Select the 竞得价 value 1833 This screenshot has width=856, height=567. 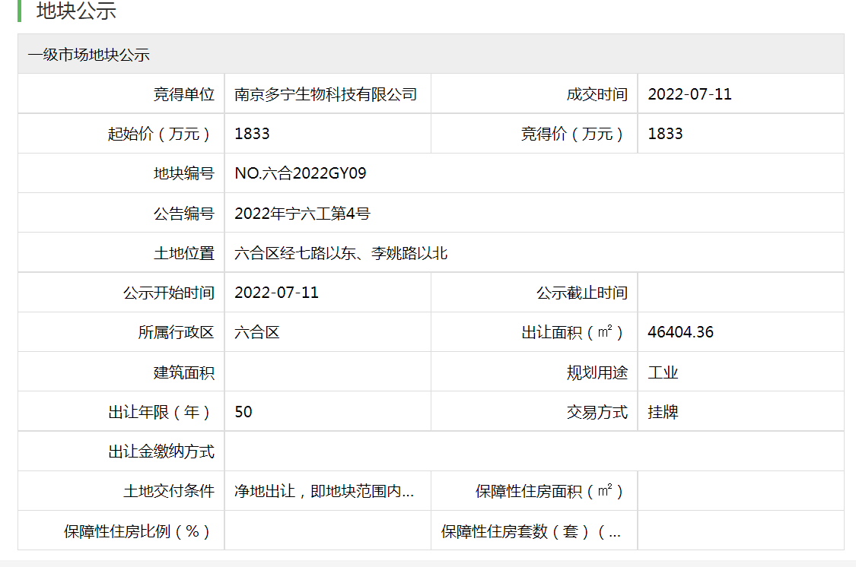[665, 134]
